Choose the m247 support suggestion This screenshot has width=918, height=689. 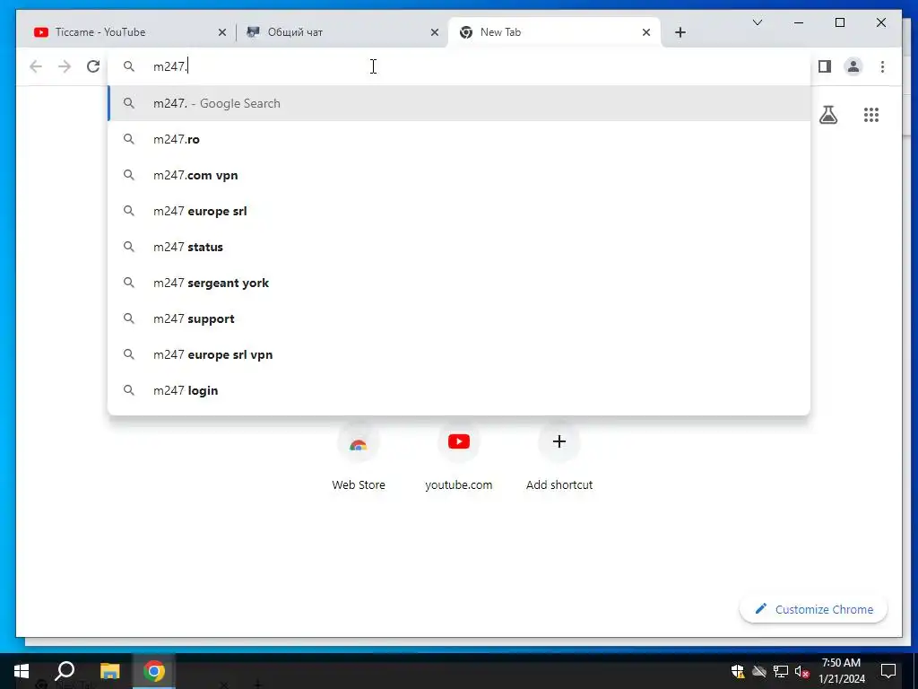click(x=459, y=318)
